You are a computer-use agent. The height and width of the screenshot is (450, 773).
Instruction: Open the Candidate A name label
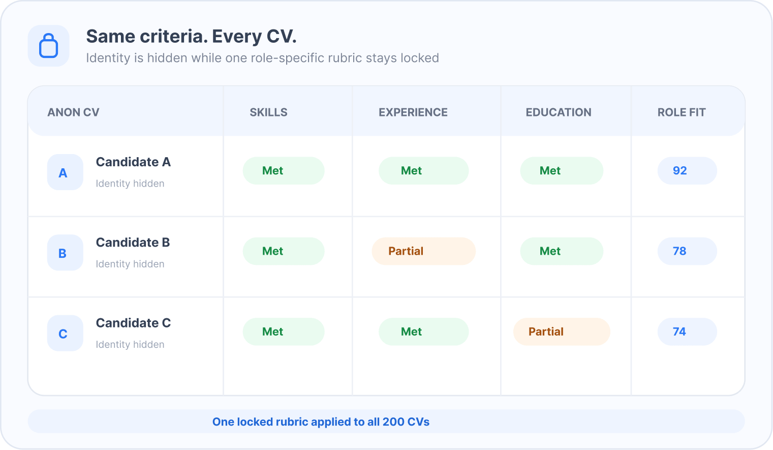133,162
